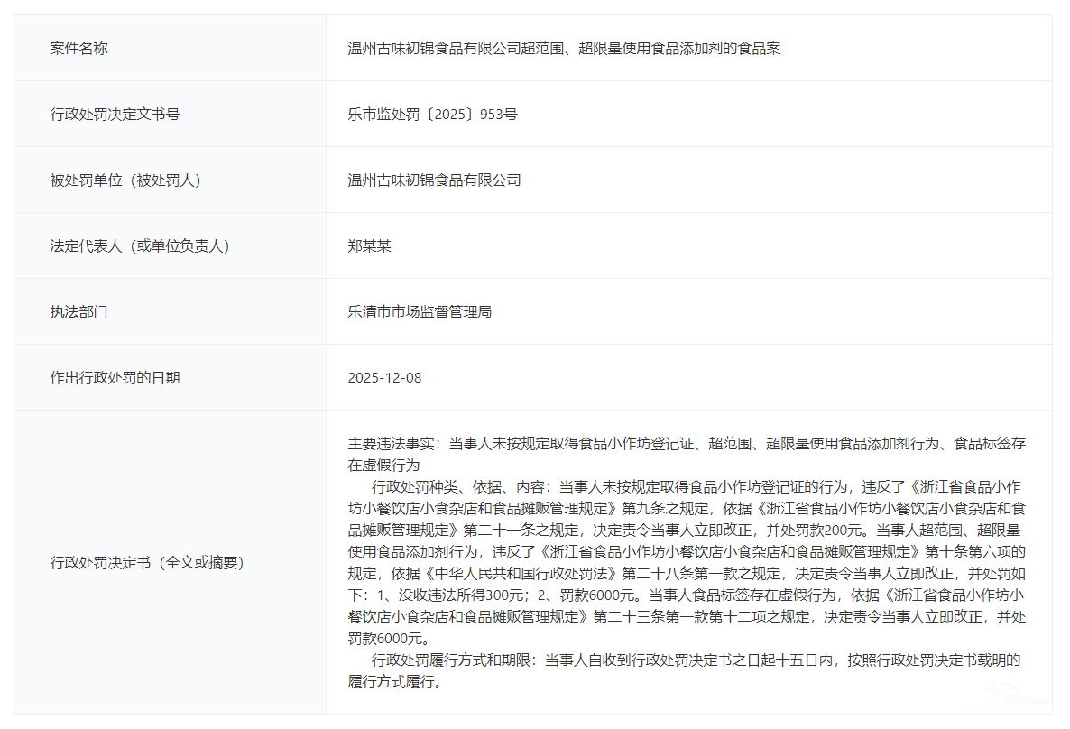Click the 行政处罚决定文书号 label

[115, 115]
